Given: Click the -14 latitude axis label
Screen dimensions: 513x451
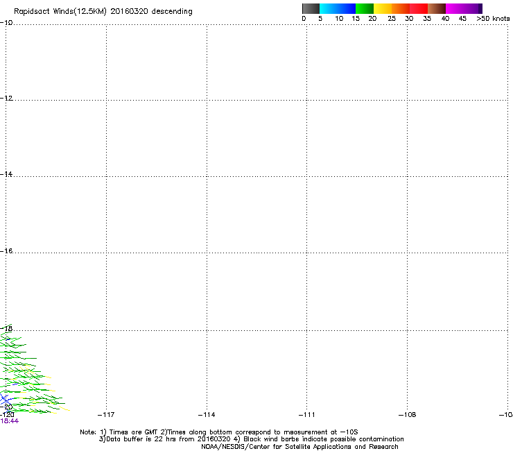Looking at the screenshot, I should point(6,174).
